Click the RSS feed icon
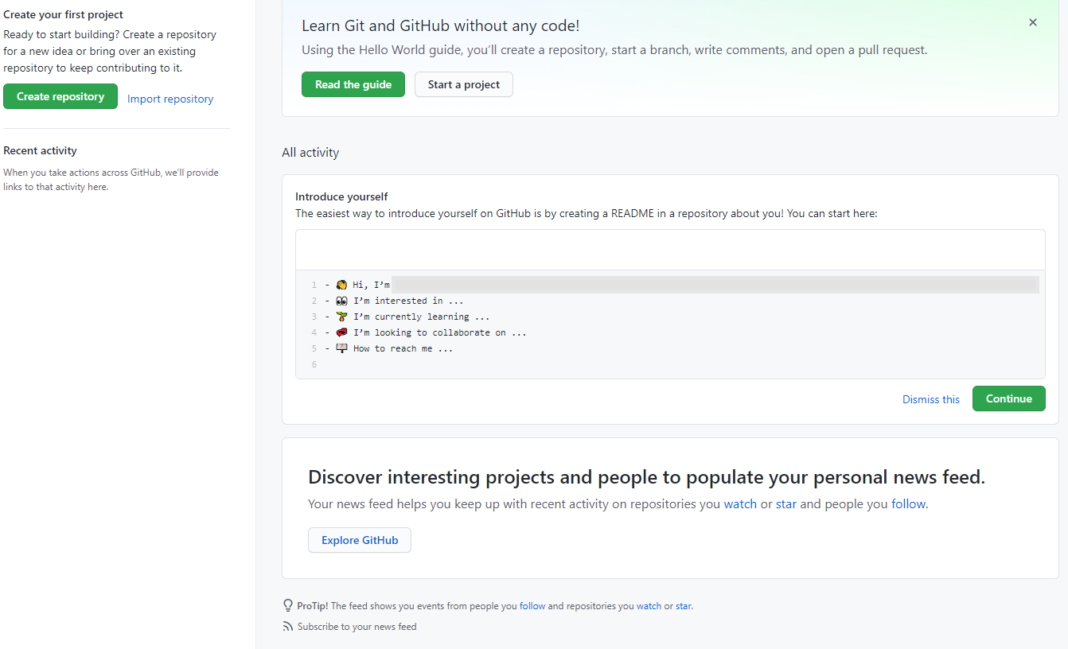 (288, 627)
